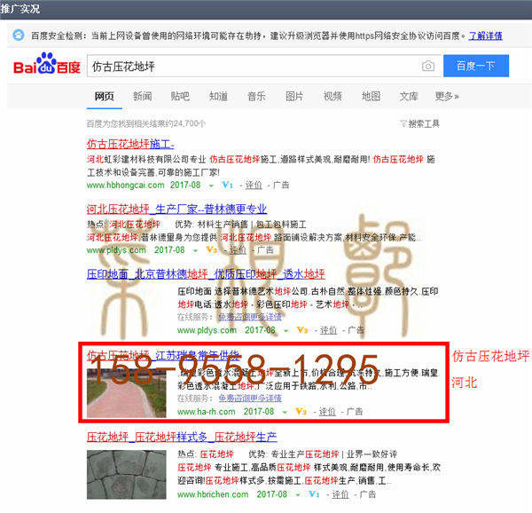This screenshot has width=532, height=513.
Task: Open result 压印地面_北京普林德地坪
Action: coord(206,274)
